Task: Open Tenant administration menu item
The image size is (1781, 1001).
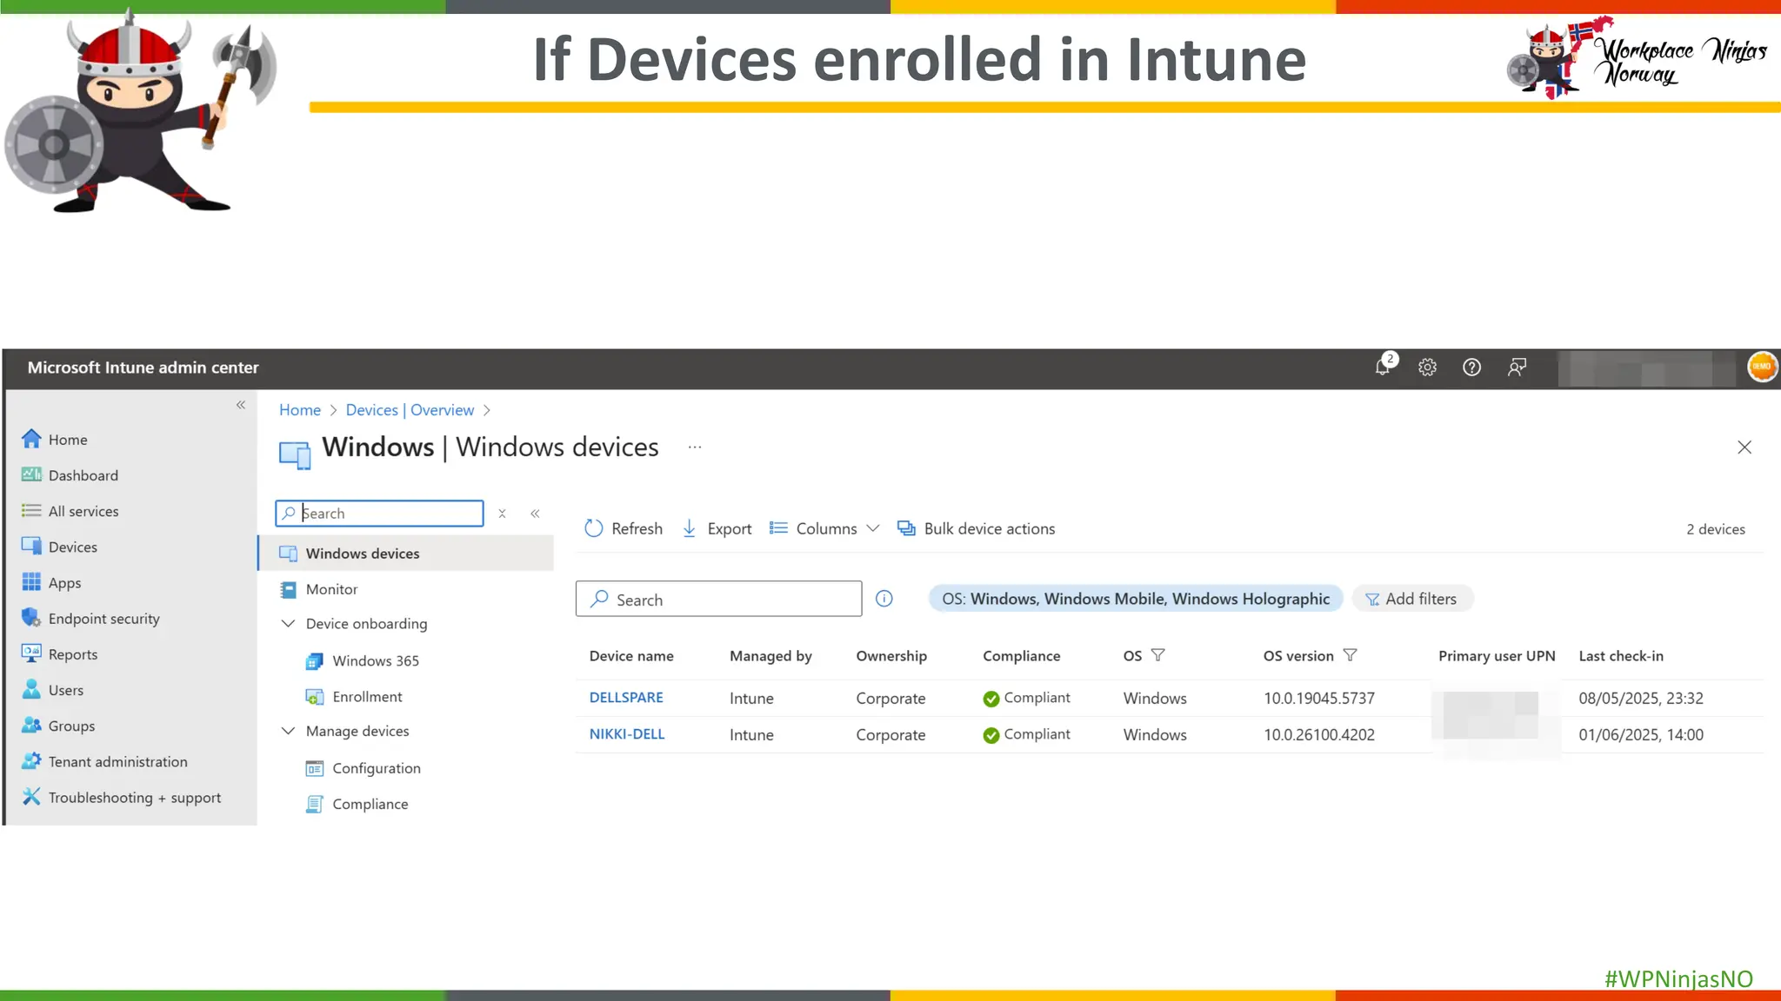Action: (117, 762)
